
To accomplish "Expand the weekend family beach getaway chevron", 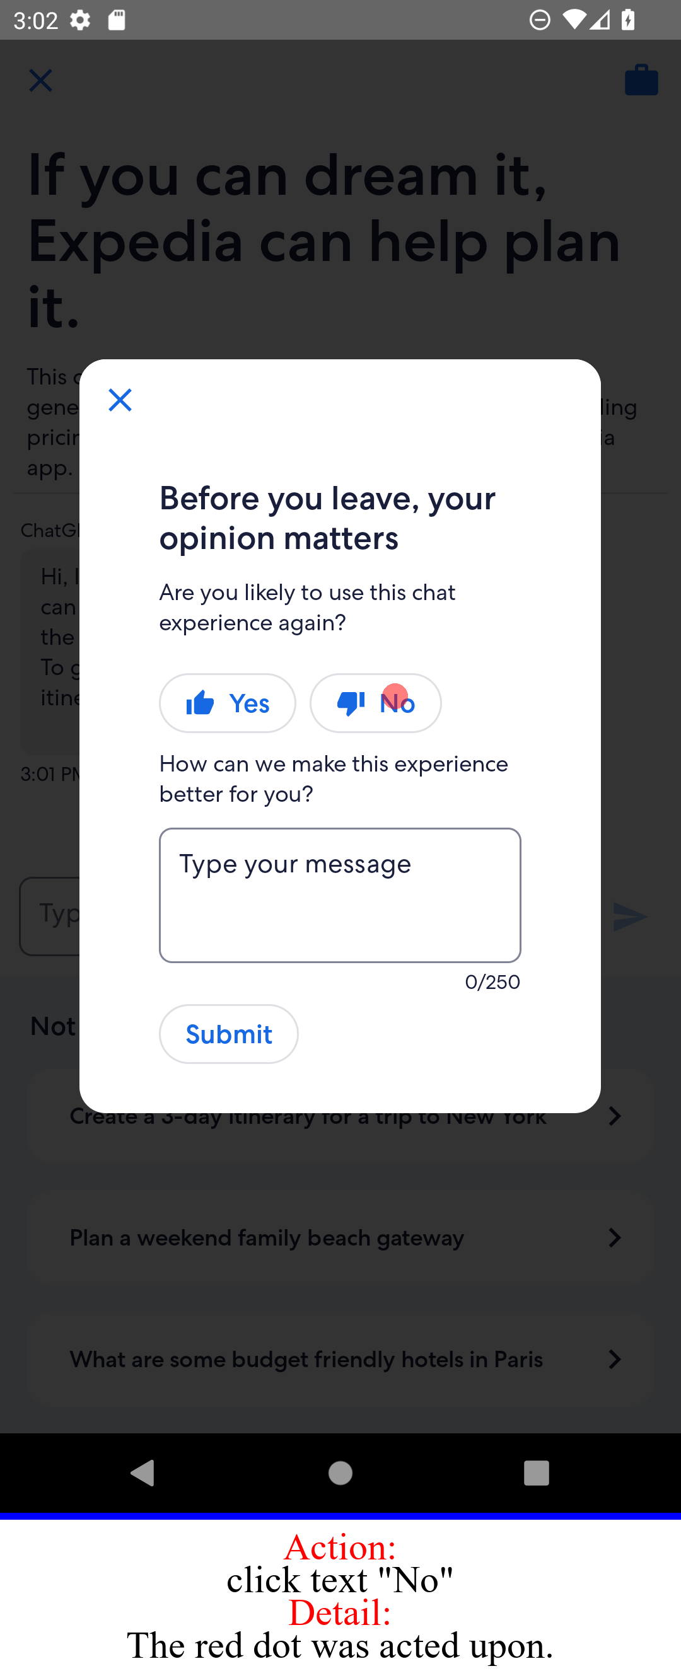I will pos(614,1238).
